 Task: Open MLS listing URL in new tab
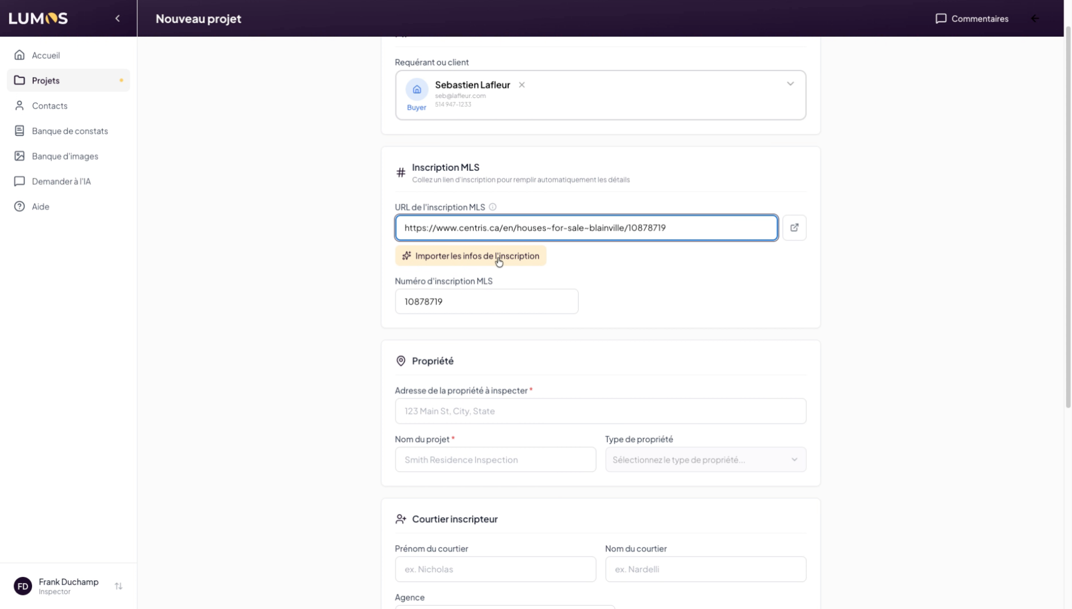[794, 228]
